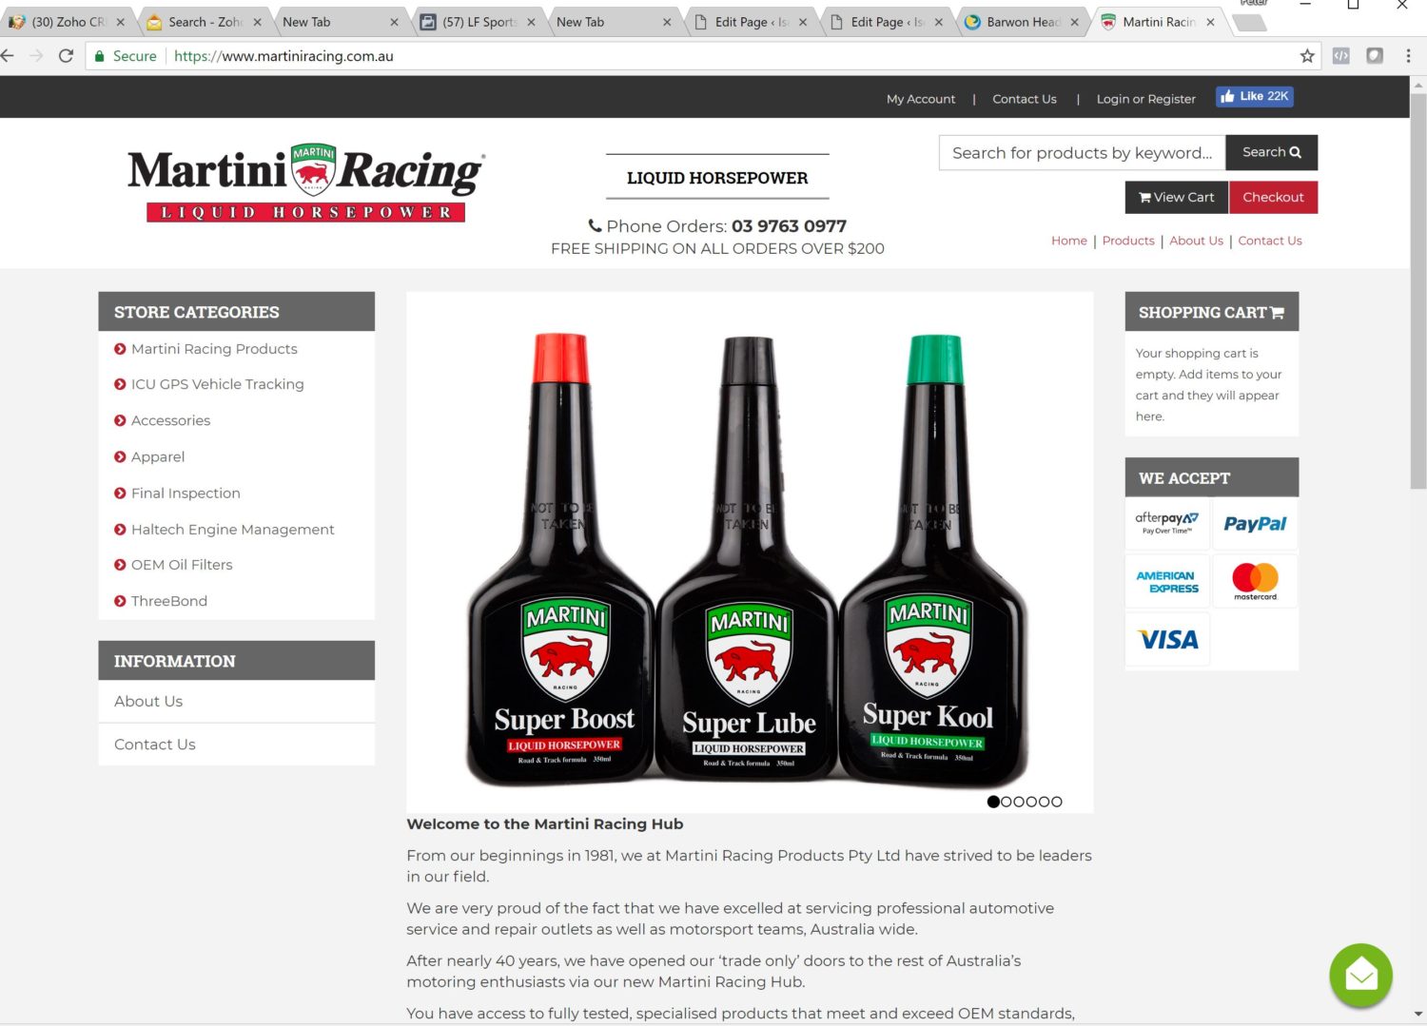Screen dimensions: 1427x1026
Task: Click Contact Us in top bar
Action: (x=1025, y=99)
